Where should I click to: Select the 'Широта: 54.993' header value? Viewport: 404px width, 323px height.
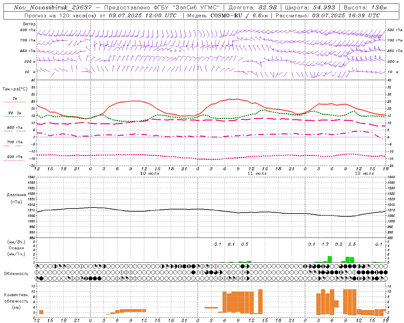(x=310, y=8)
